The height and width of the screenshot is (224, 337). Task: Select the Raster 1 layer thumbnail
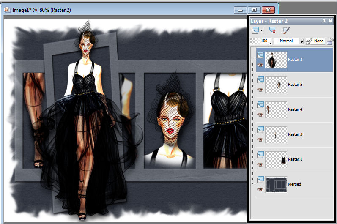(276, 160)
